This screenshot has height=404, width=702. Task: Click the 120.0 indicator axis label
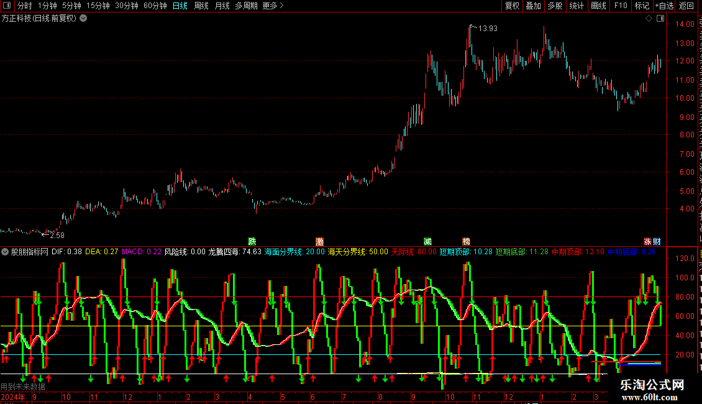685,259
